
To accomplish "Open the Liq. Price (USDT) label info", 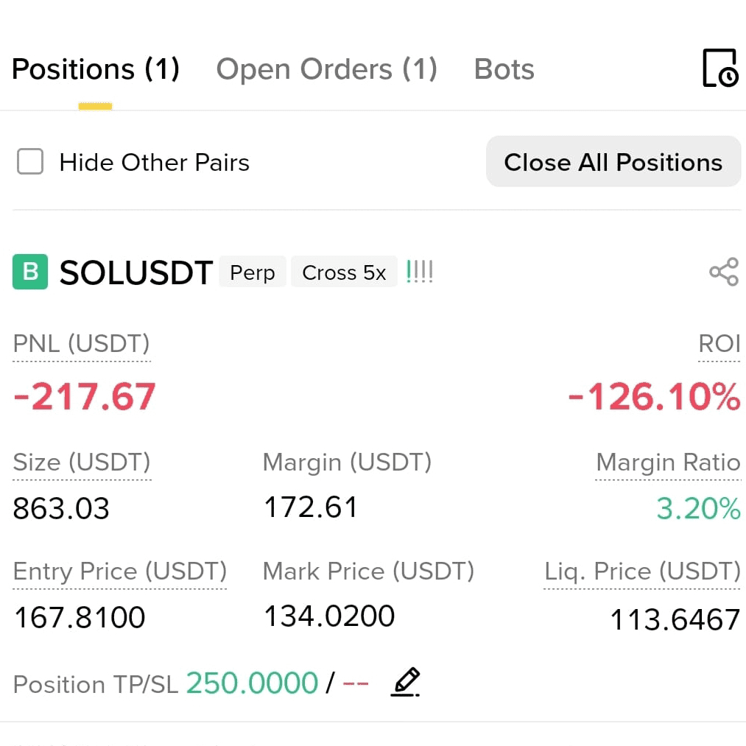I will pyautogui.click(x=642, y=571).
